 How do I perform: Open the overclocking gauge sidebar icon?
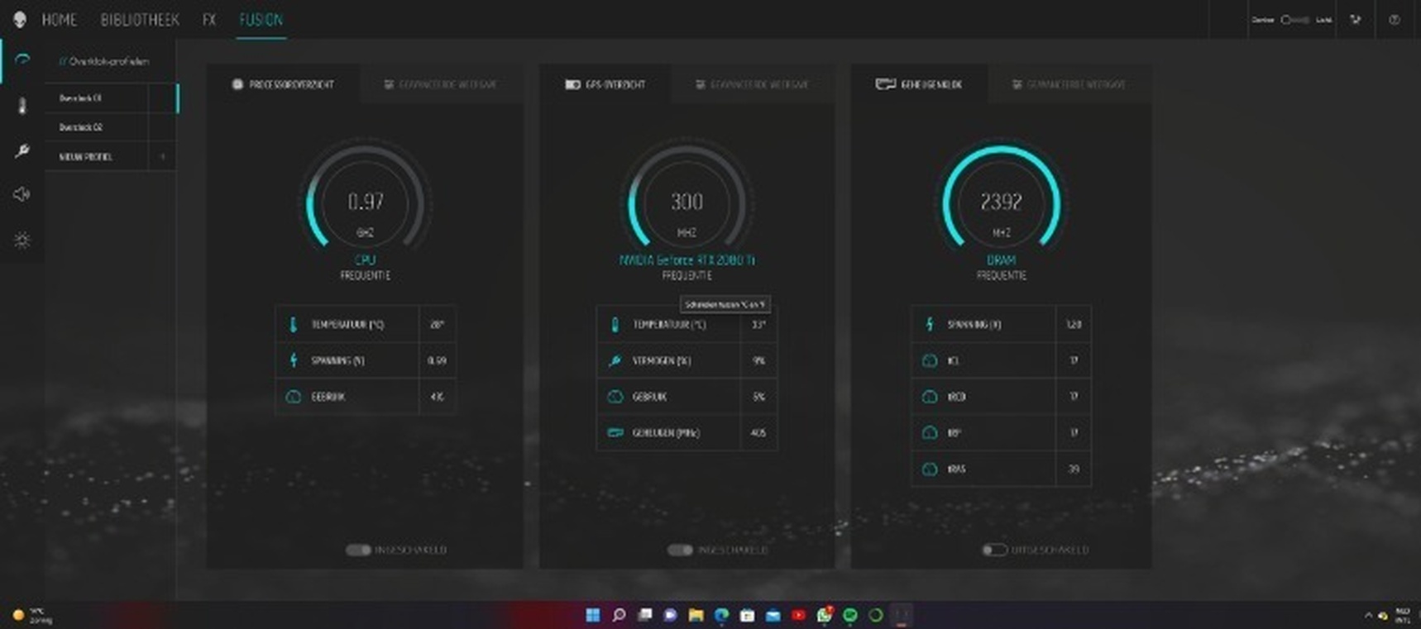coord(22,60)
